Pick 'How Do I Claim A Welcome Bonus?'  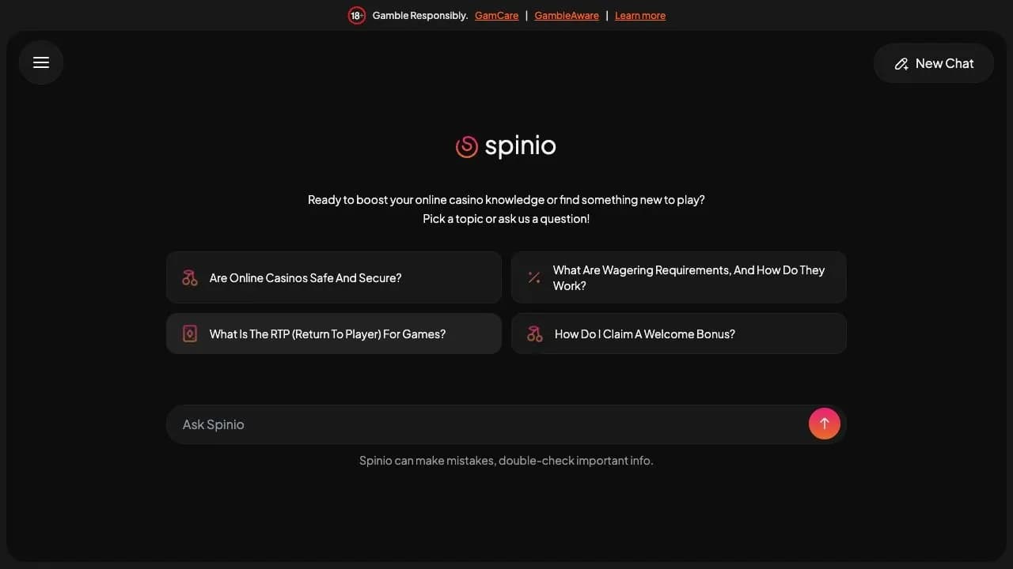[x=679, y=333]
